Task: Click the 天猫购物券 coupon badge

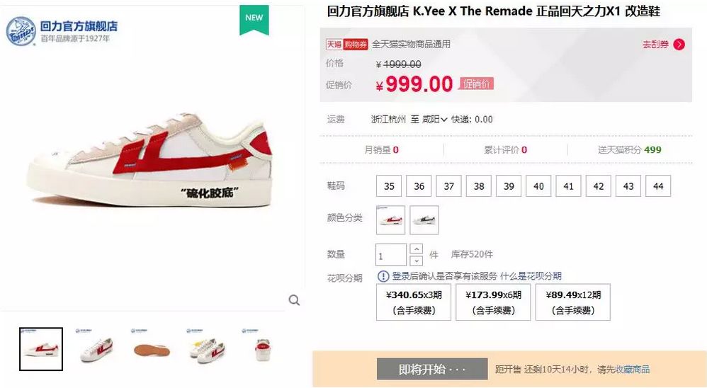Action: click(346, 44)
